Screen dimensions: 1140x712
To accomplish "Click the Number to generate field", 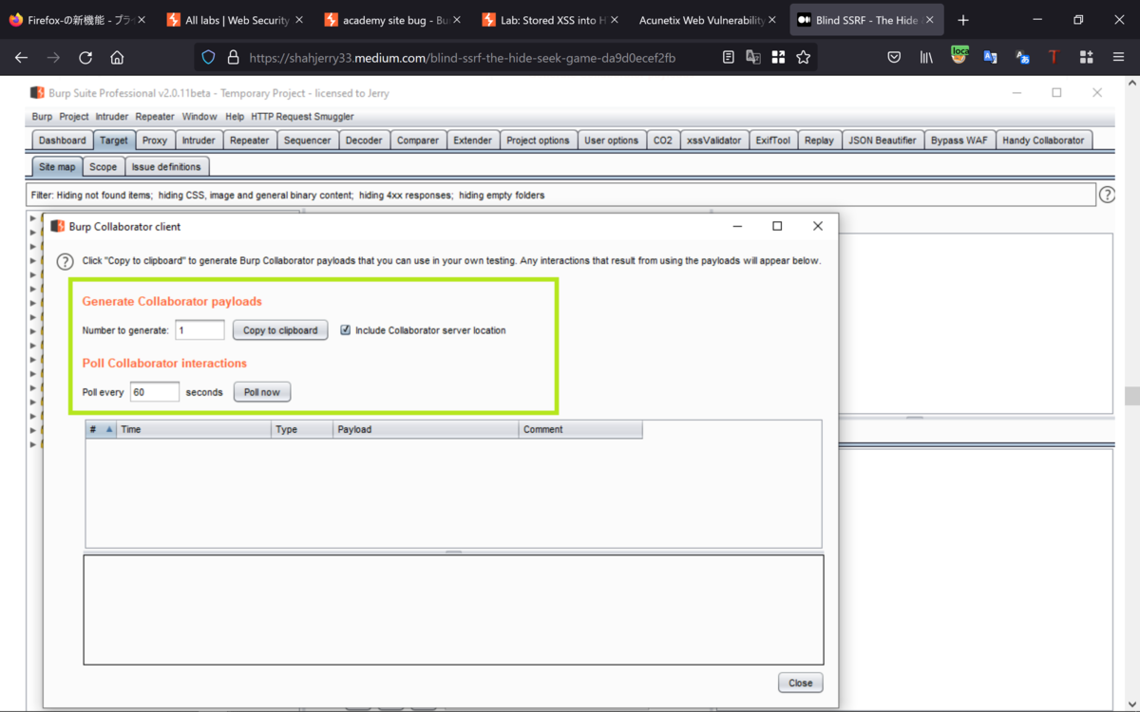I will coord(200,330).
